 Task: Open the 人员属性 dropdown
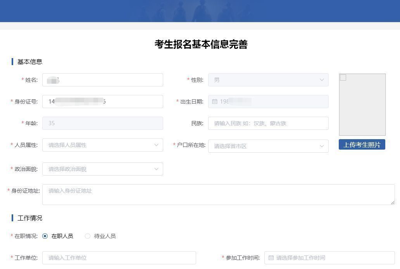(103, 145)
